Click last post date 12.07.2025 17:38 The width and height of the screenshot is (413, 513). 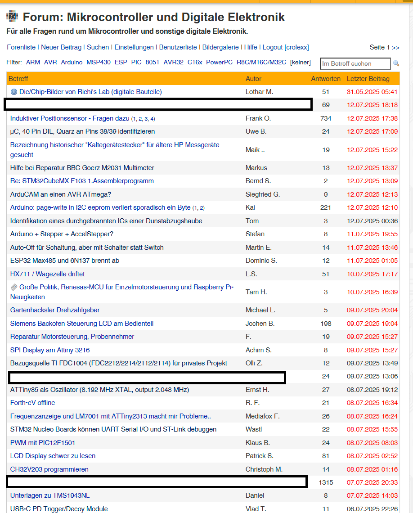point(372,118)
